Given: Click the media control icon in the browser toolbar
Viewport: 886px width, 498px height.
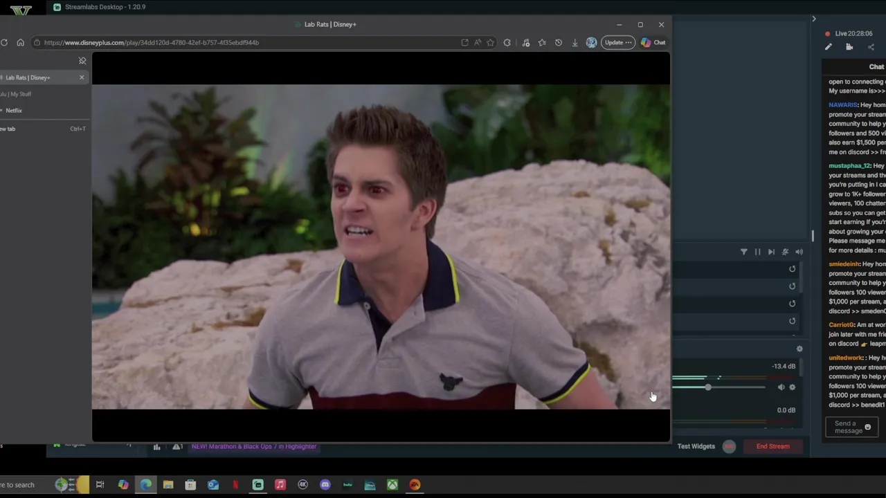Looking at the screenshot, I should pos(526,43).
